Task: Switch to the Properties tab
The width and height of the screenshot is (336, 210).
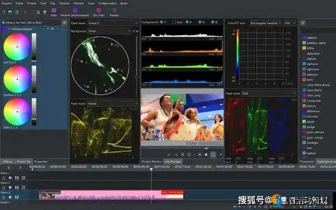Action: point(41,162)
